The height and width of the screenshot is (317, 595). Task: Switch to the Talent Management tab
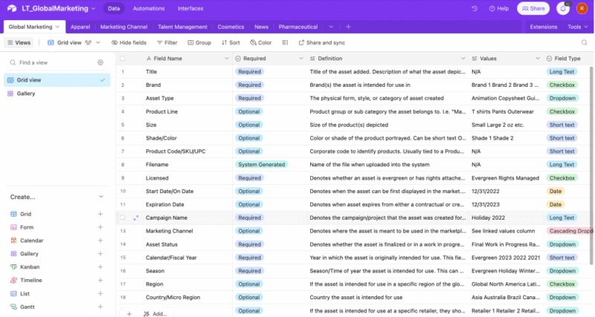182,27
